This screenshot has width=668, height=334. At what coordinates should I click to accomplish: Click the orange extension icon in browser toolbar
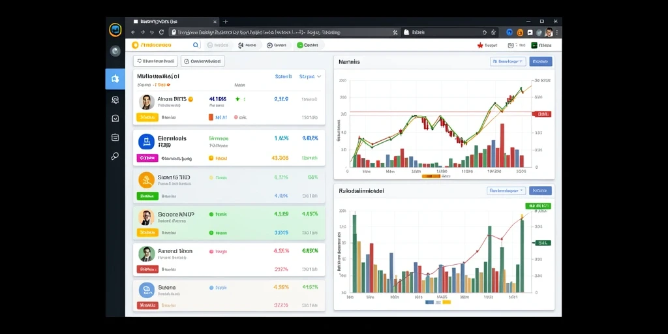click(x=520, y=32)
